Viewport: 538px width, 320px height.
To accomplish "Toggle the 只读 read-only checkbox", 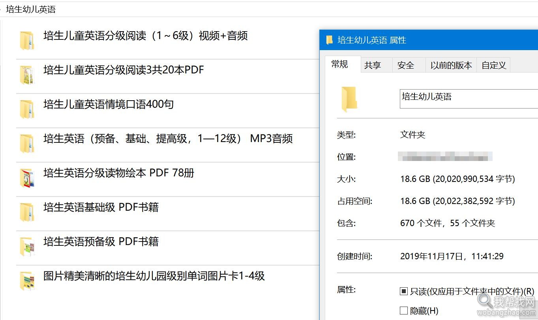I will 403,292.
